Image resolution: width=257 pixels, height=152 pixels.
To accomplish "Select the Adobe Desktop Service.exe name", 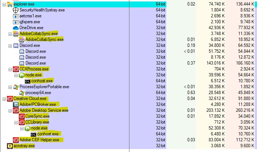I will [44, 110].
